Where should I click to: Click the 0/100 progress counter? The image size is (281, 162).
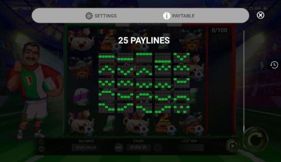tap(219, 30)
